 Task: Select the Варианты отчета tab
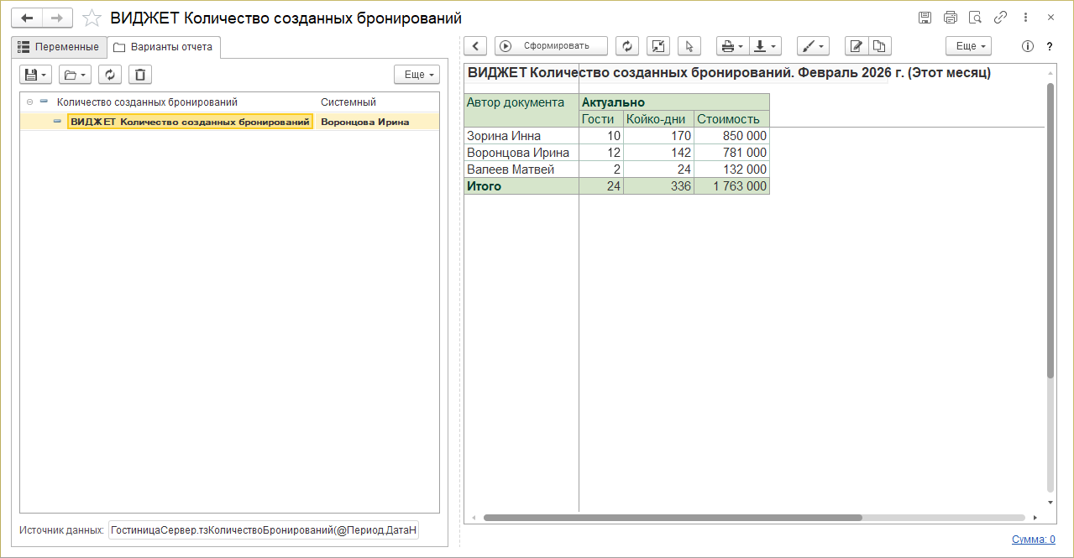(x=164, y=47)
